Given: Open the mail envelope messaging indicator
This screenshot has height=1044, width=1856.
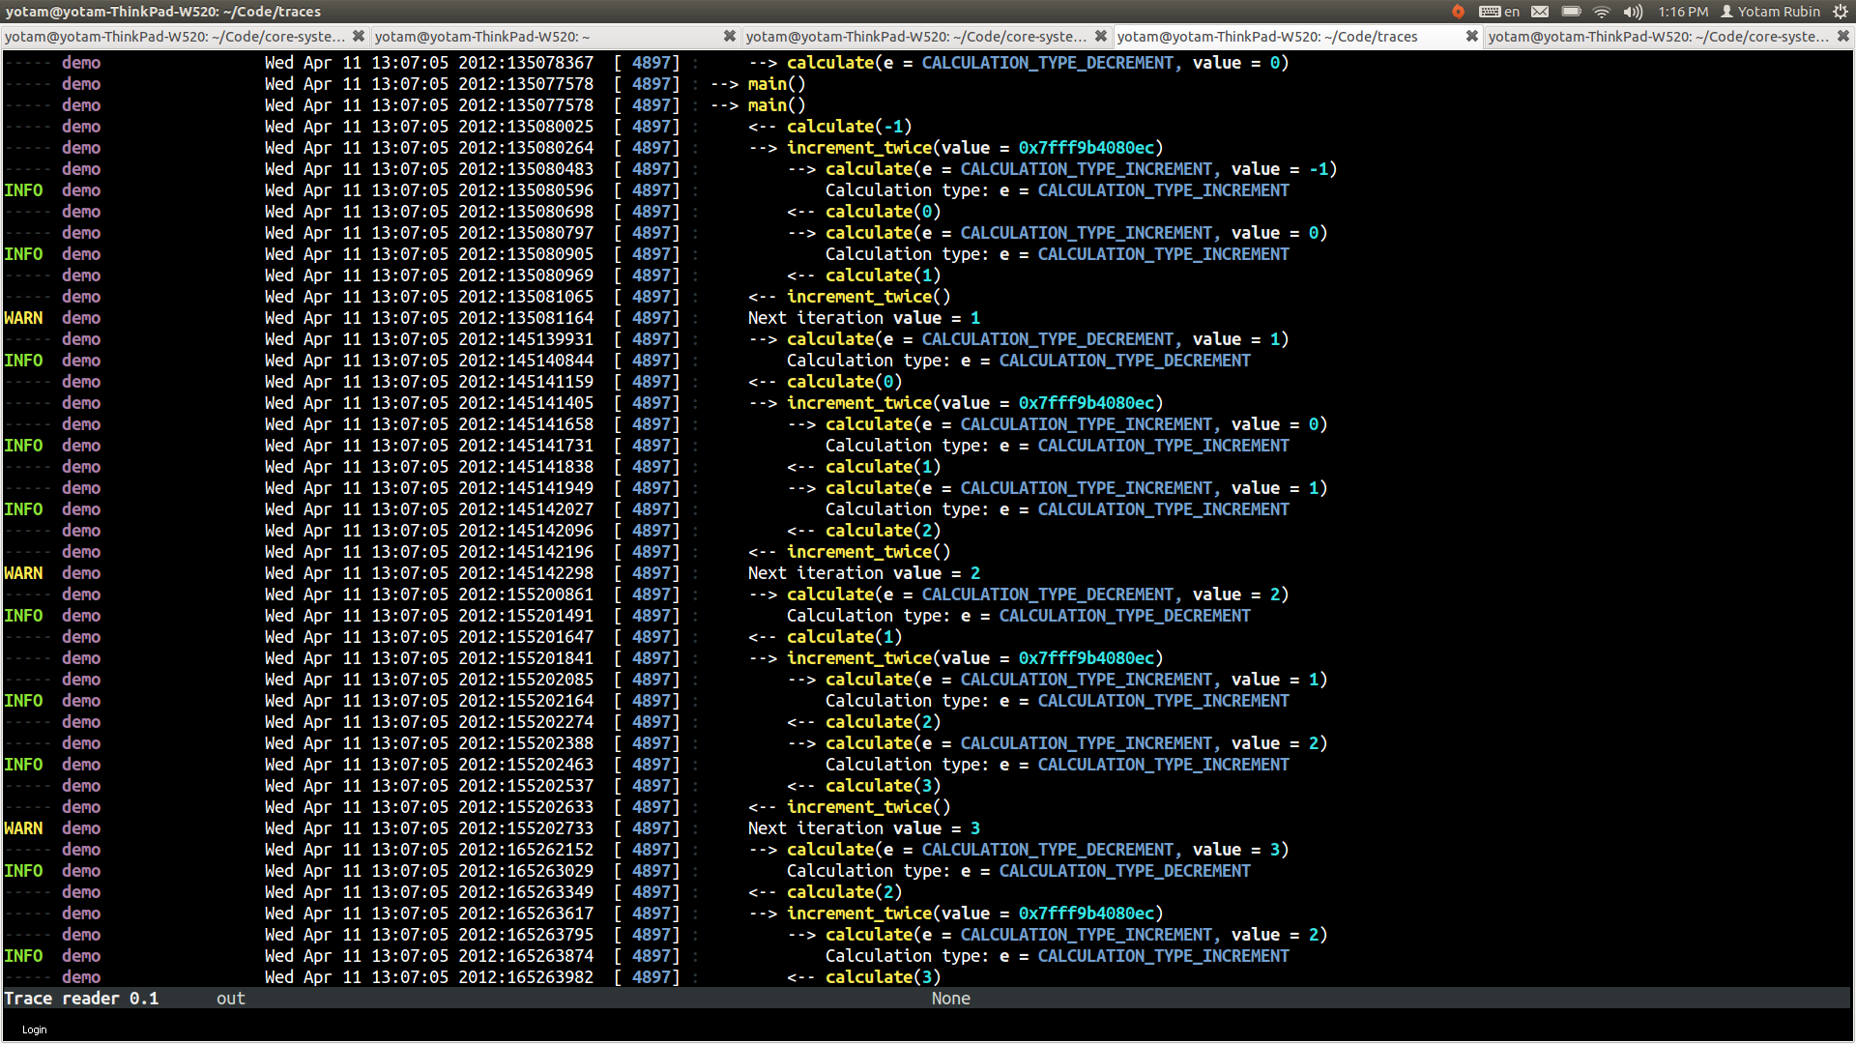Looking at the screenshot, I should pos(1540,12).
